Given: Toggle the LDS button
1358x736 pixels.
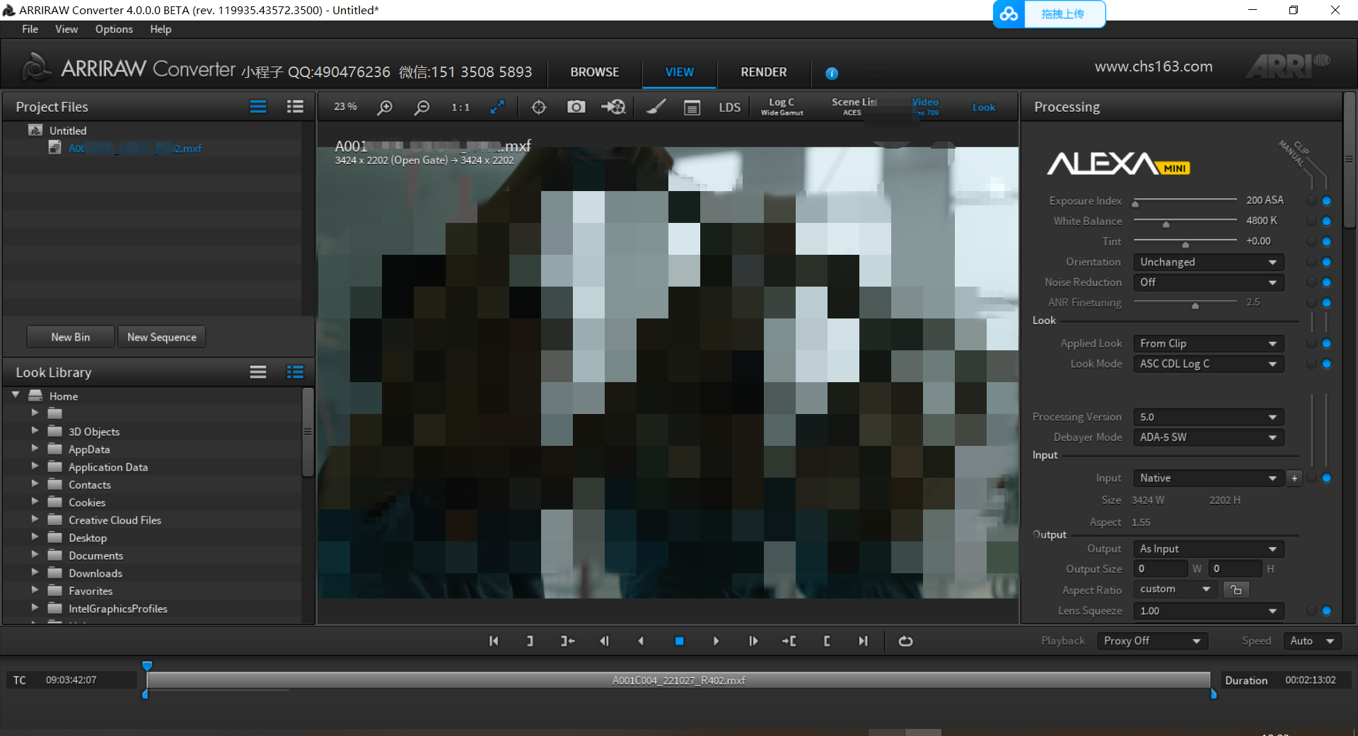Looking at the screenshot, I should tap(729, 107).
